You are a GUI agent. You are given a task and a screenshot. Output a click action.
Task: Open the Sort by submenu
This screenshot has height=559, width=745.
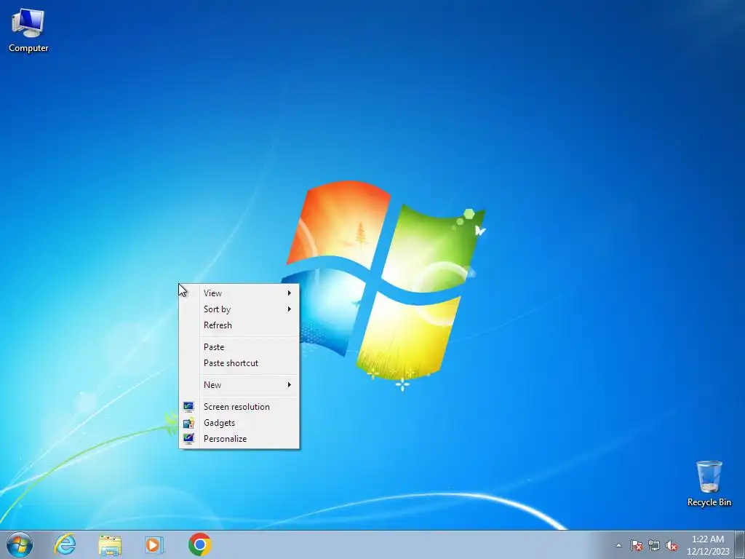coord(239,309)
